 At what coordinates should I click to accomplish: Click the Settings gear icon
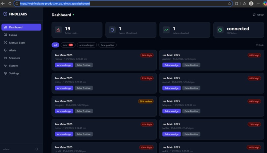(5, 73)
